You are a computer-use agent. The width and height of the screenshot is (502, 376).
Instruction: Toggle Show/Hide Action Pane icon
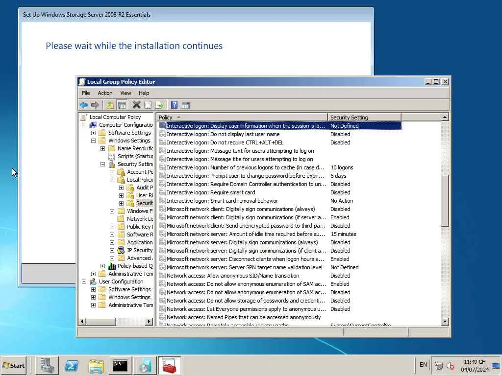[x=186, y=105]
